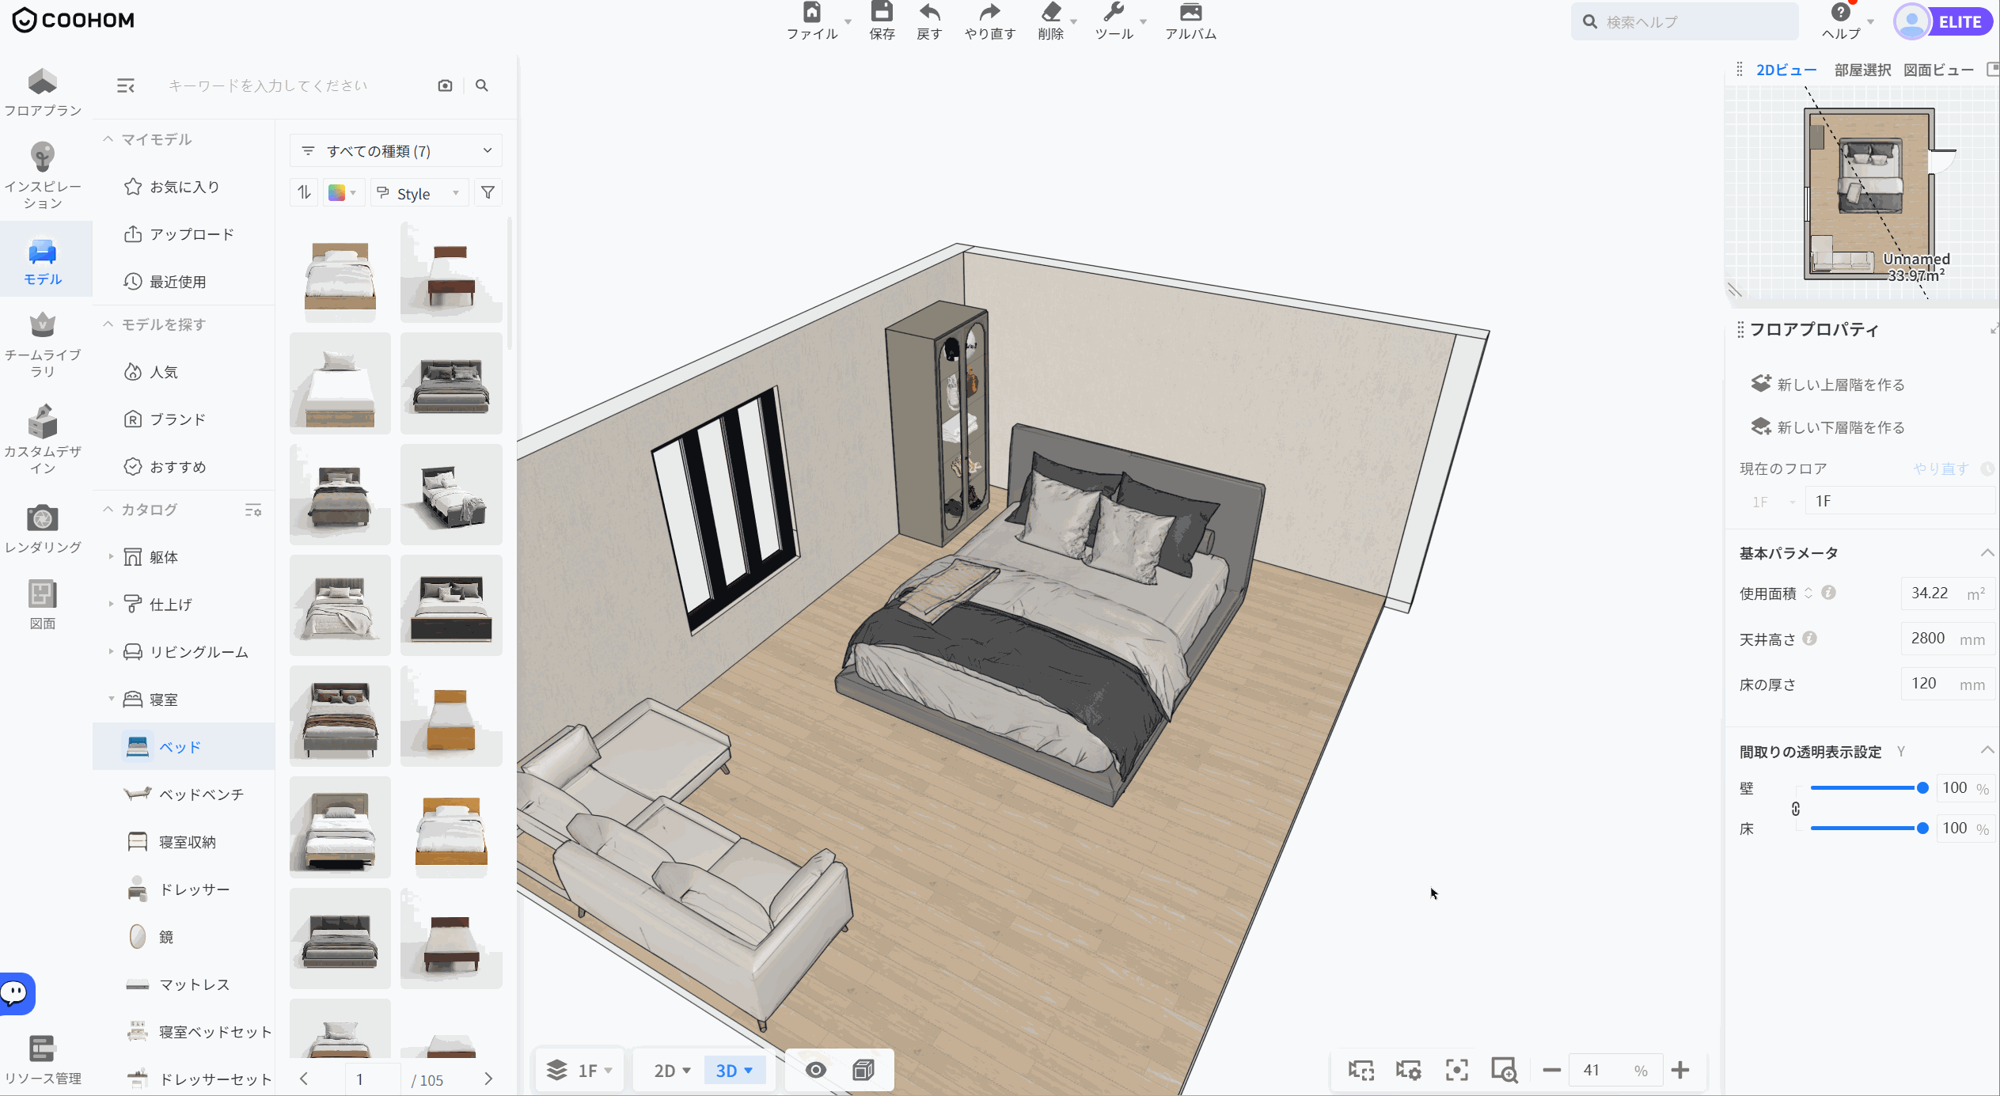
Task: Click the 天井高さ value field
Action: click(x=1947, y=639)
